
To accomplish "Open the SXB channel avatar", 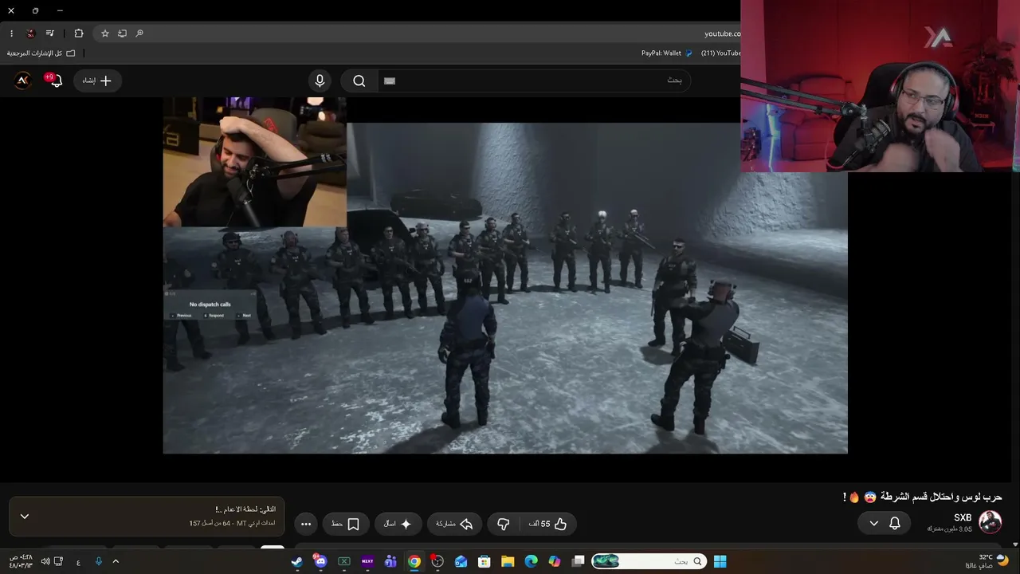I will (x=991, y=522).
